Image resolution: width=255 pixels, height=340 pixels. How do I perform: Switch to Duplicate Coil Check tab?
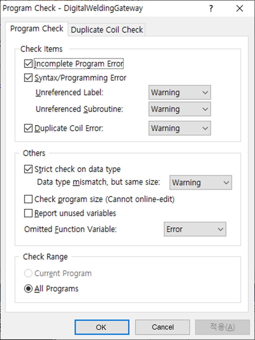point(107,30)
